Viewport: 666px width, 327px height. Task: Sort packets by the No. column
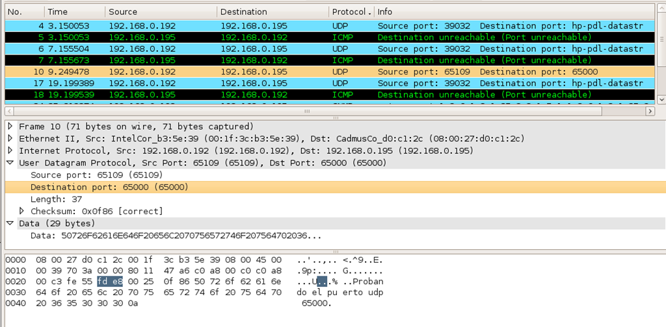click(24, 12)
